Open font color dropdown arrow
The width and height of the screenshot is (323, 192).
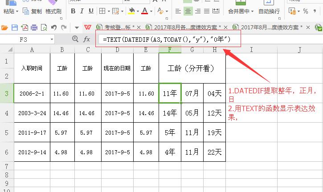(x=151, y=11)
